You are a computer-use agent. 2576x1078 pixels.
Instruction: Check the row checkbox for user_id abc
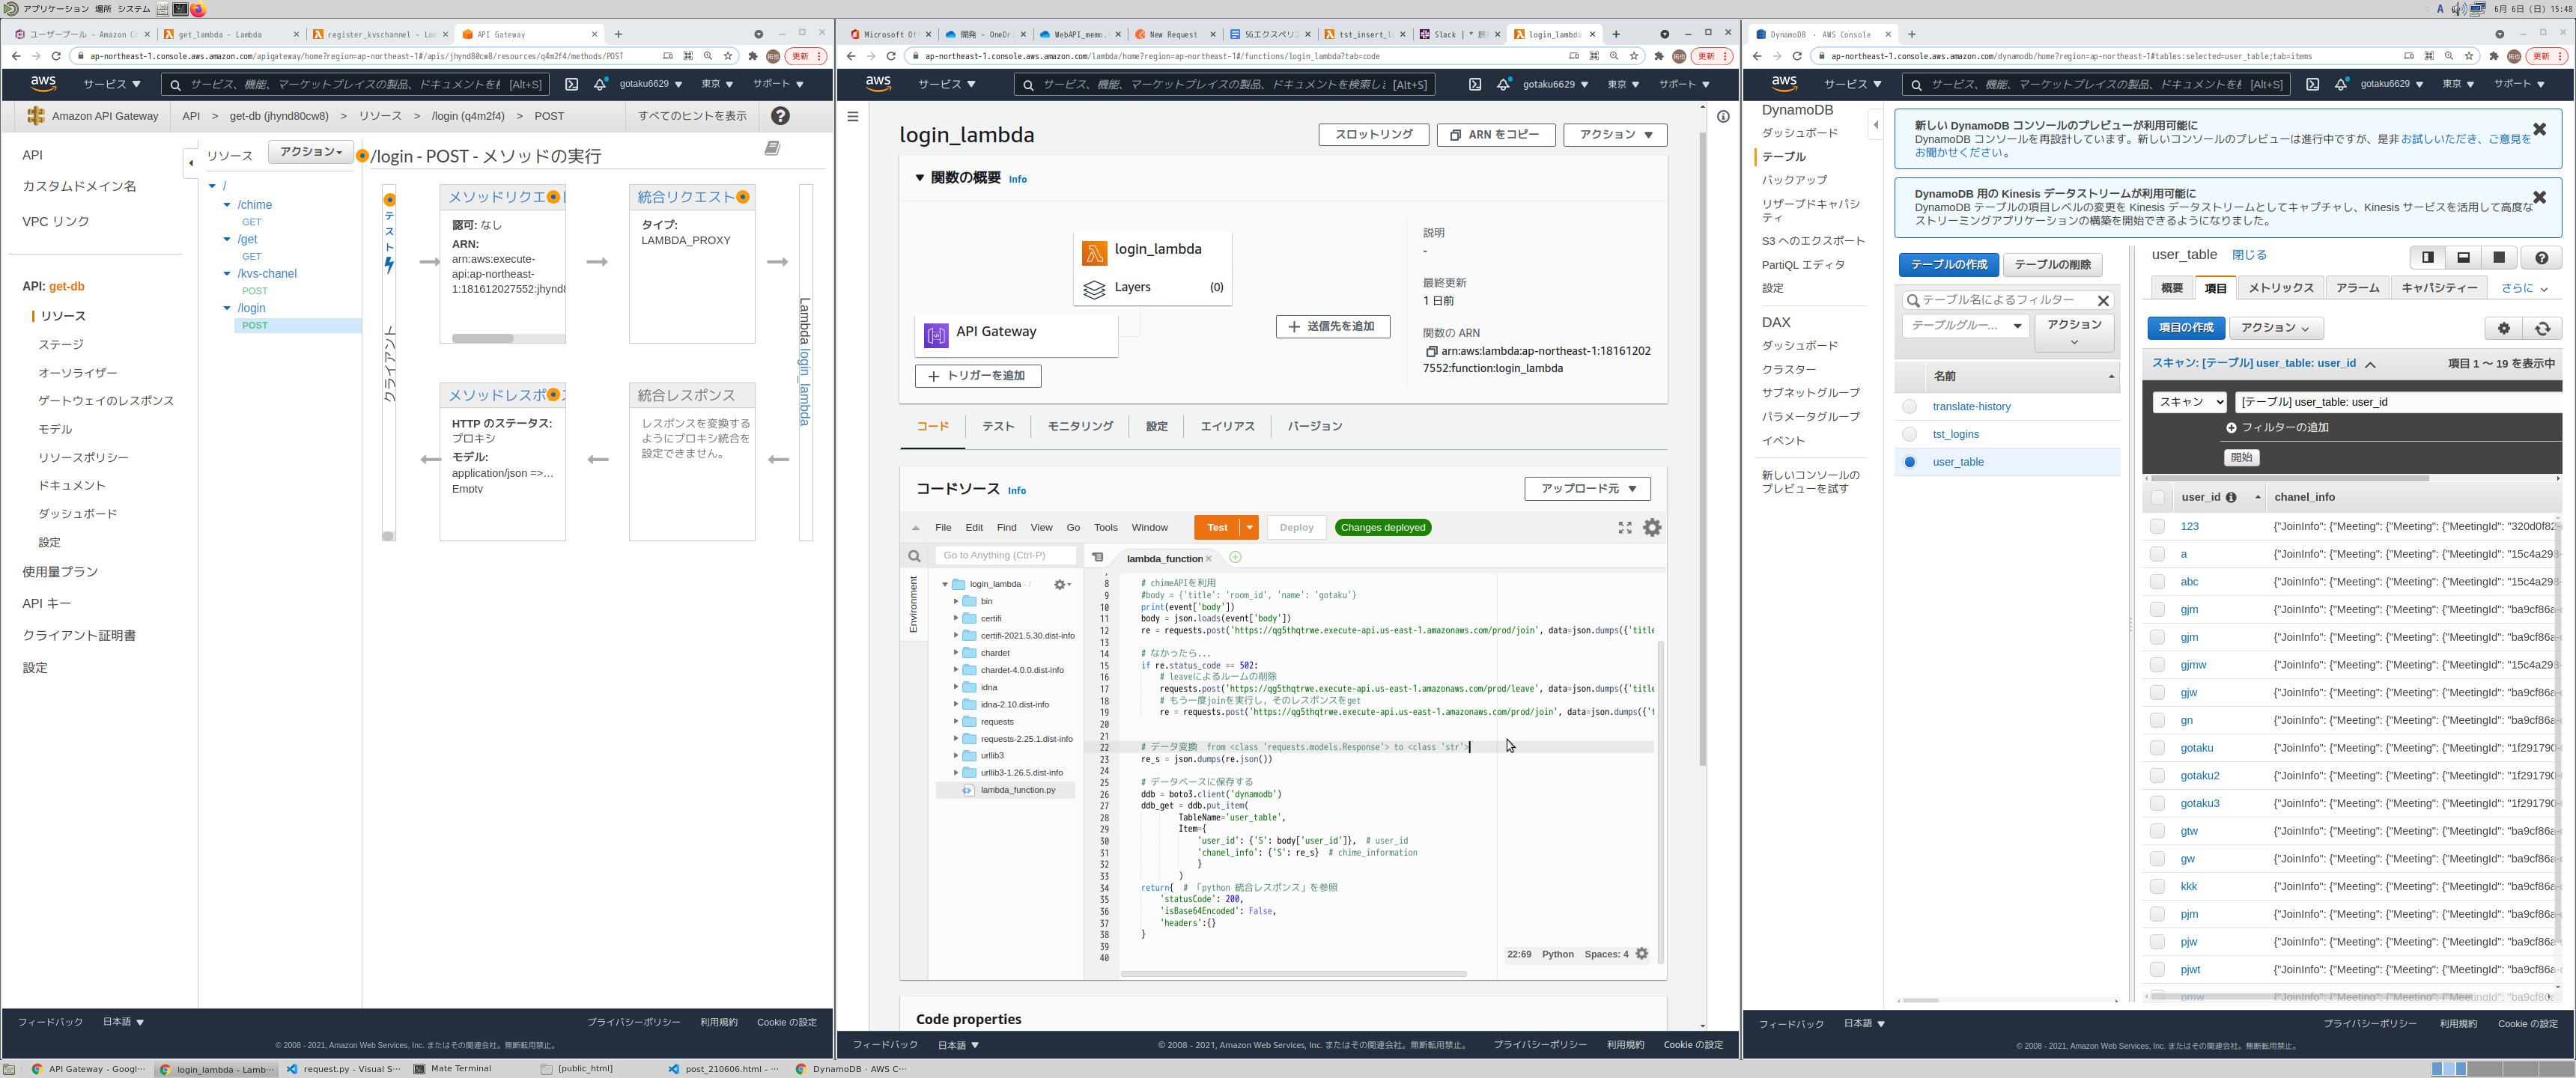coord(2157,581)
